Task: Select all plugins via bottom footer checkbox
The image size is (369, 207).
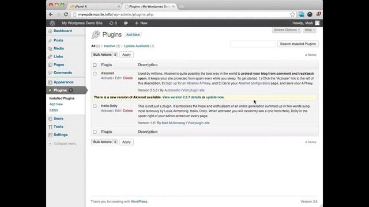Action: click(x=95, y=132)
